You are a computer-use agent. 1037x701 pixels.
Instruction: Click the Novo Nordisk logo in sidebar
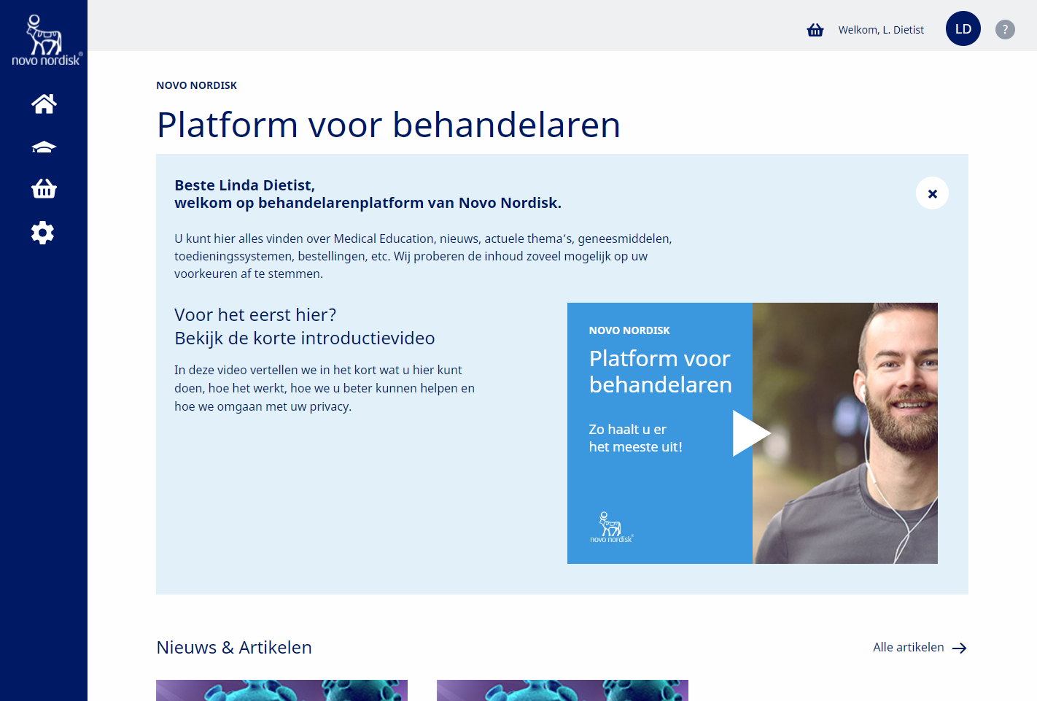(47, 40)
